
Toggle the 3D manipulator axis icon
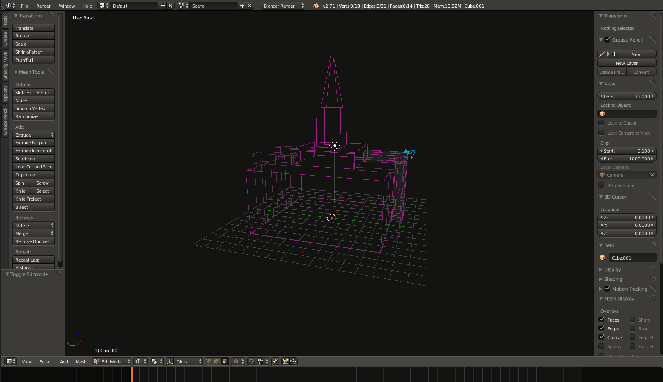[170, 361]
